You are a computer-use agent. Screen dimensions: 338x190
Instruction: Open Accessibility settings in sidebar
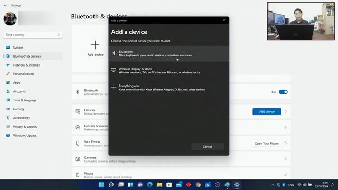tap(33, 118)
